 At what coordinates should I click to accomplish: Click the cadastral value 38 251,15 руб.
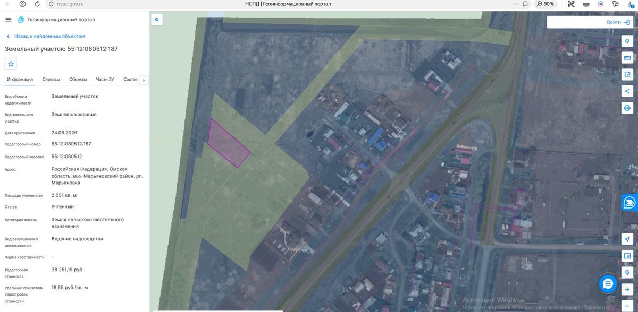(x=68, y=270)
